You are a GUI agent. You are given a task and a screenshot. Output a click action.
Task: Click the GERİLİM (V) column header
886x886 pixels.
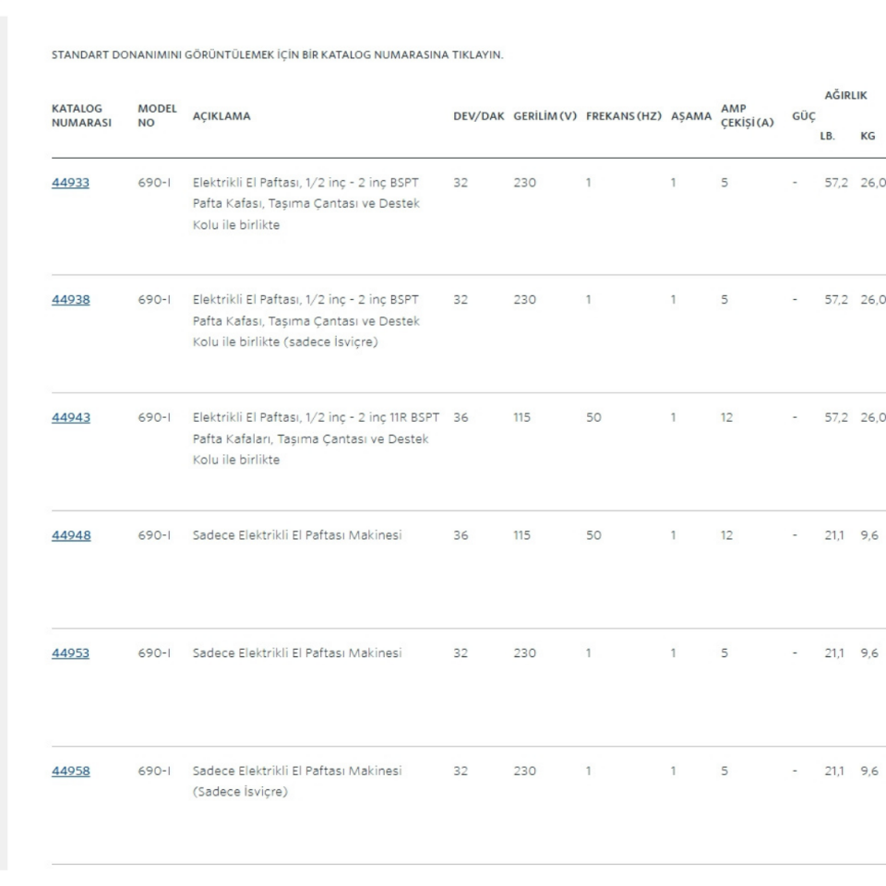(544, 116)
